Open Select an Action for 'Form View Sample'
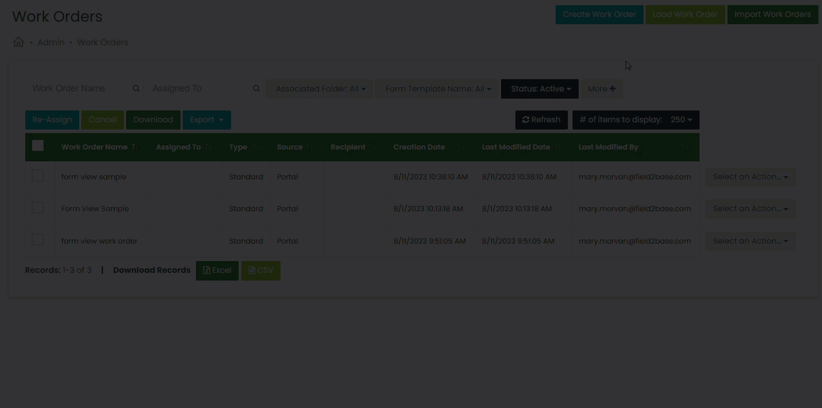This screenshot has height=408, width=822. coord(750,209)
